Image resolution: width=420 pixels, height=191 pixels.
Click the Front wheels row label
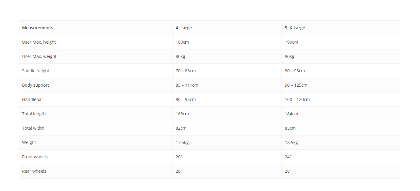[x=35, y=157]
